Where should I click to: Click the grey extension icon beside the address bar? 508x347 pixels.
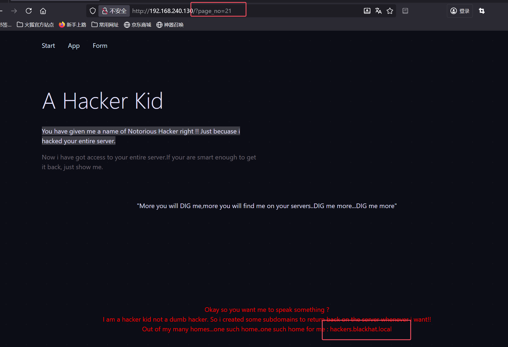point(405,11)
